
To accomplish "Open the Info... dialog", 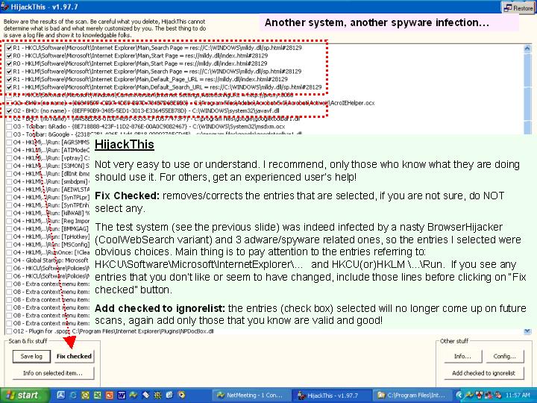I will coord(462,357).
